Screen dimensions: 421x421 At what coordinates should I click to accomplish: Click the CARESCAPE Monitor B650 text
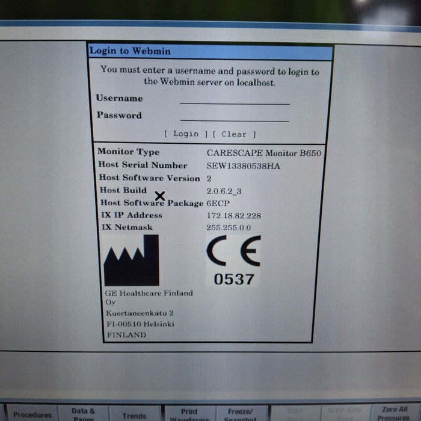click(x=263, y=153)
